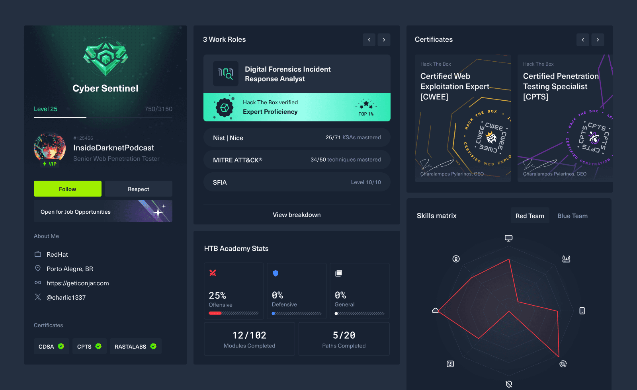Viewport: 637px width, 390px height.
Task: Open @charlie1337 profile link
Action: pyautogui.click(x=66, y=297)
